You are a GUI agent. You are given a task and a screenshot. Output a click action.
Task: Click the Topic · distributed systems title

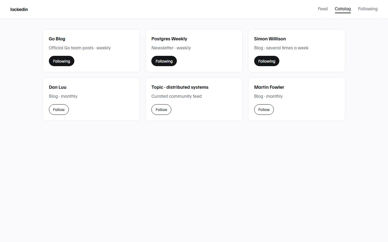click(x=180, y=87)
